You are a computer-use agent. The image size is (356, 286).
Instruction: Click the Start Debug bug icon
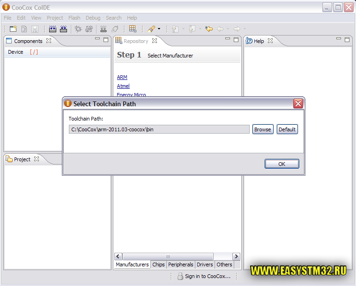(x=78, y=29)
